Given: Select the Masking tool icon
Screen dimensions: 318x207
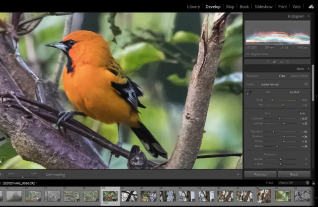Looking at the screenshot, I should [288, 62].
